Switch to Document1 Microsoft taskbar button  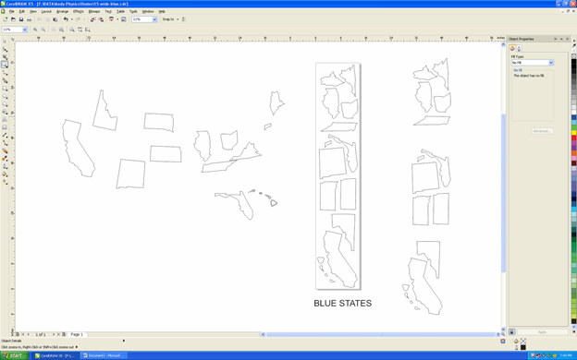pyautogui.click(x=104, y=355)
